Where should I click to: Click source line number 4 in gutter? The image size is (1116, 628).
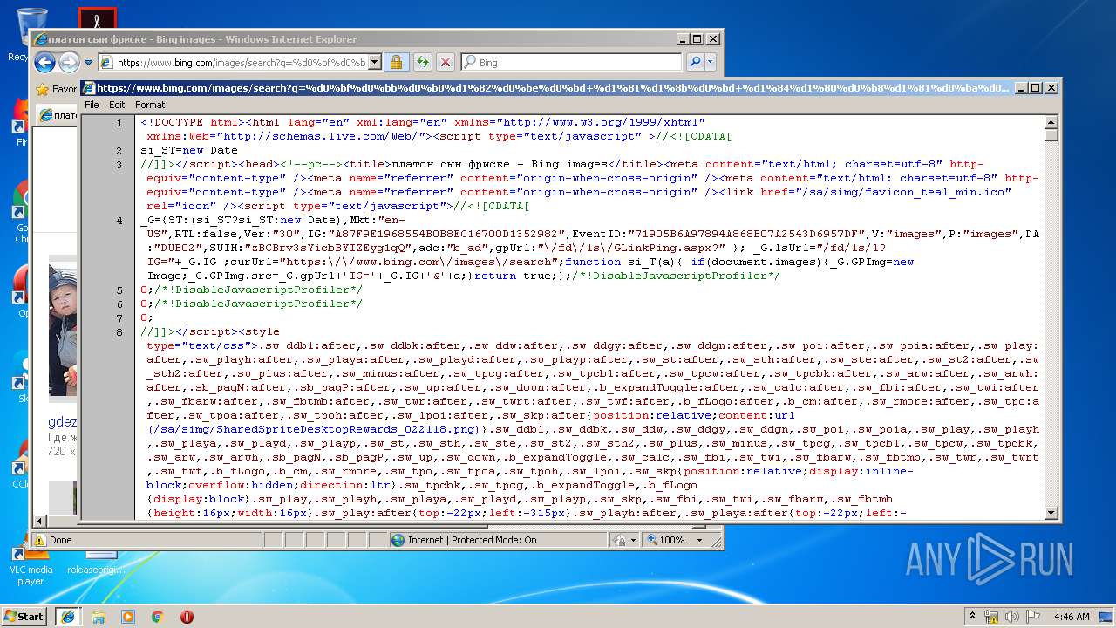point(119,221)
